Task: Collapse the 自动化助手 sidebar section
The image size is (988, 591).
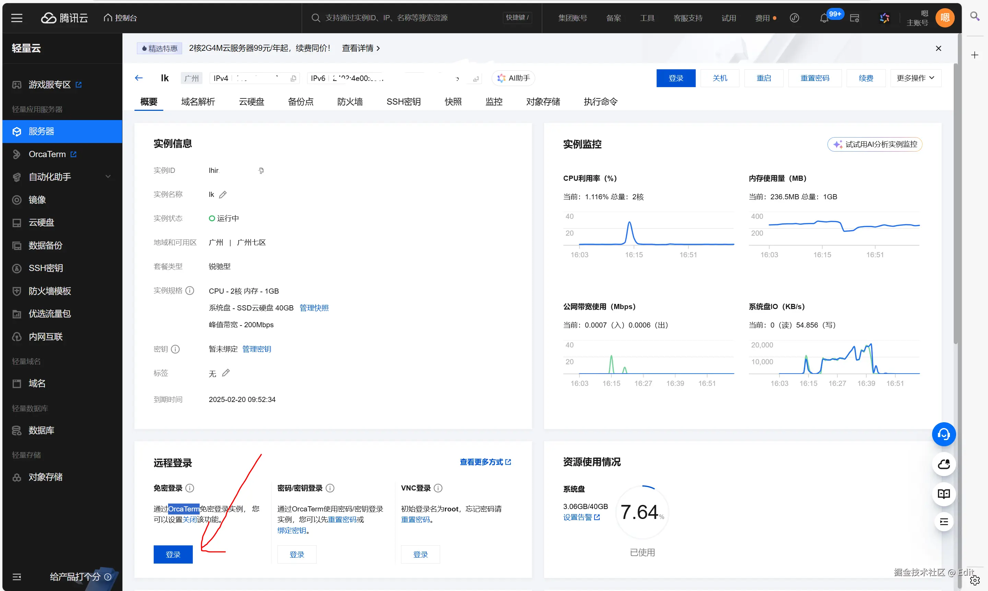Action: [x=108, y=177]
